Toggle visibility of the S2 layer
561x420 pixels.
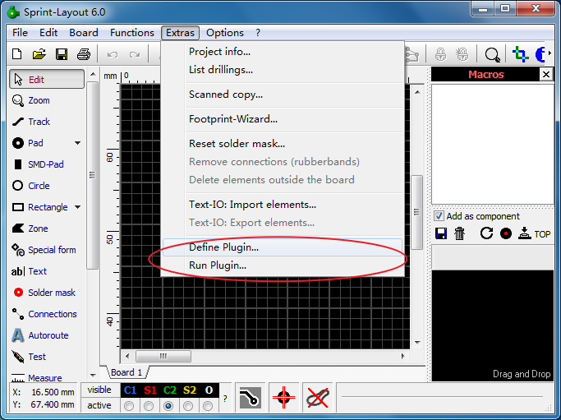tap(190, 390)
